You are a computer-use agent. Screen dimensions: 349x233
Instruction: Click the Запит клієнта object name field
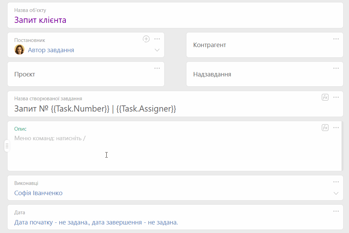point(175,15)
